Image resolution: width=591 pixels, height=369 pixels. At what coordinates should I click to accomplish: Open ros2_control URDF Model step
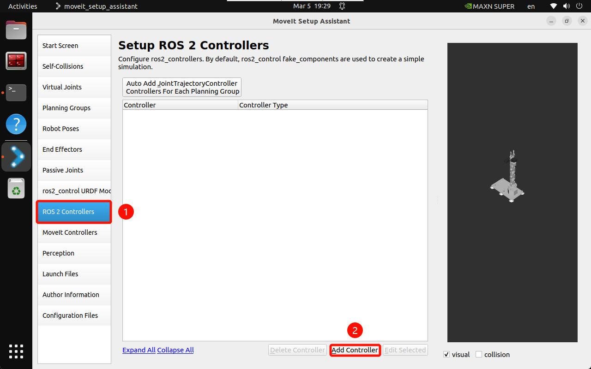[74, 191]
